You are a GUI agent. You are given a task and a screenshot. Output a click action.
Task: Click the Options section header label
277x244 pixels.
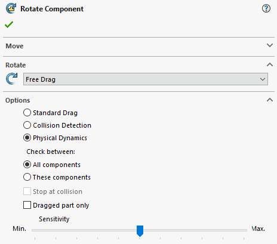(18, 100)
